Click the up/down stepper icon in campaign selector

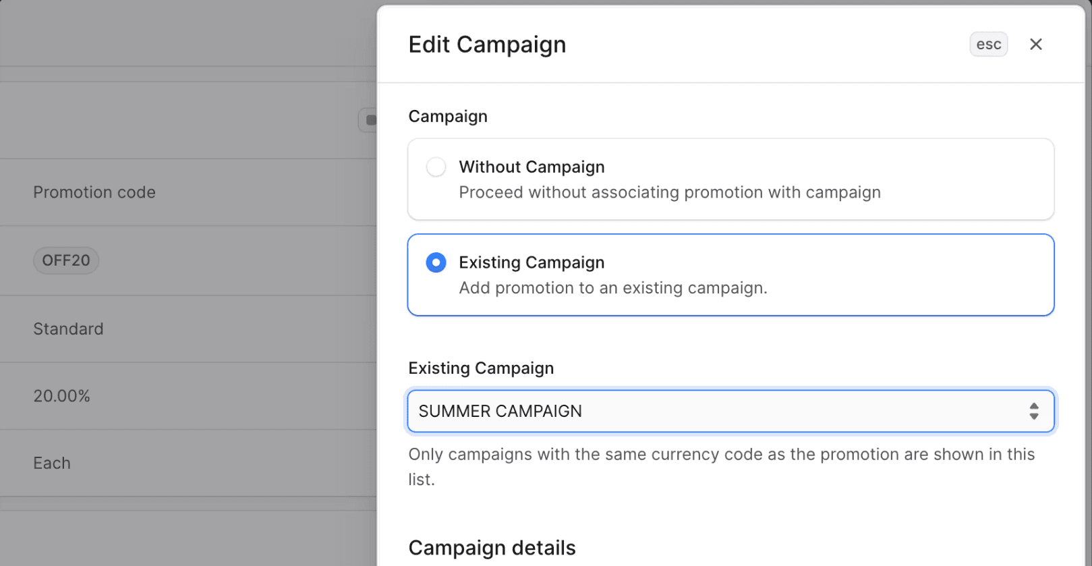pyautogui.click(x=1034, y=411)
